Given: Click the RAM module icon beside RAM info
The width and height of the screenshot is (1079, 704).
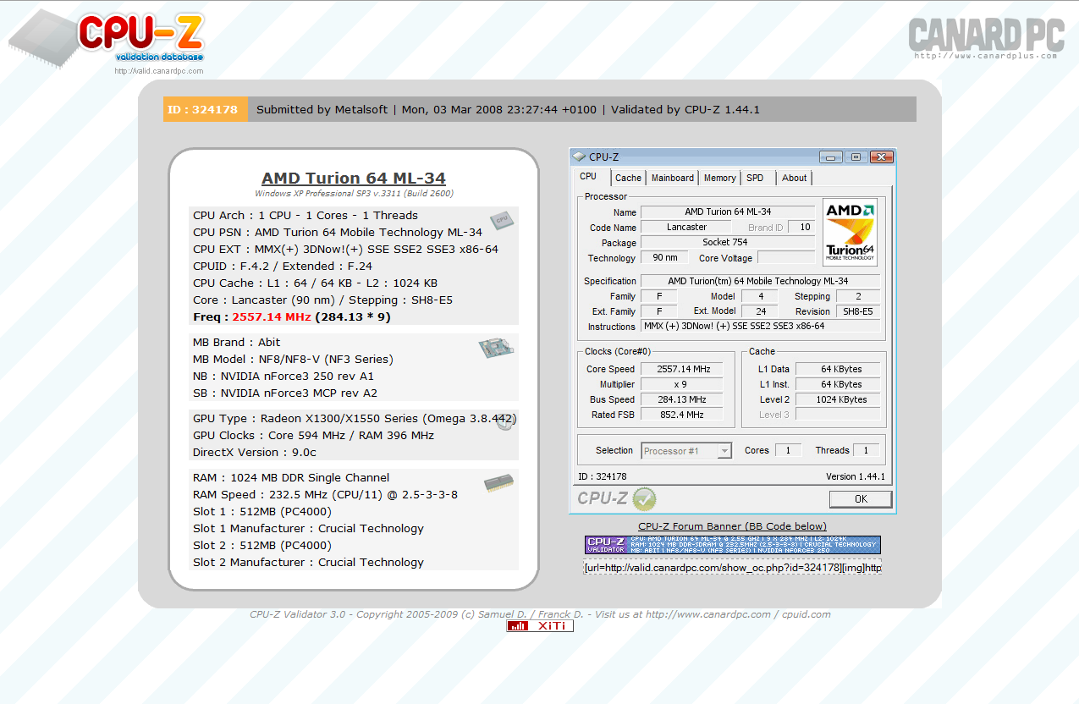Looking at the screenshot, I should [498, 483].
